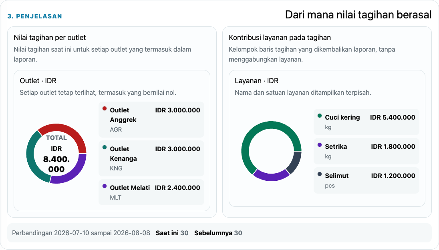This screenshot has width=439, height=250.
Task: Click the 3. PENJELASAN section label
Action: pos(35,16)
